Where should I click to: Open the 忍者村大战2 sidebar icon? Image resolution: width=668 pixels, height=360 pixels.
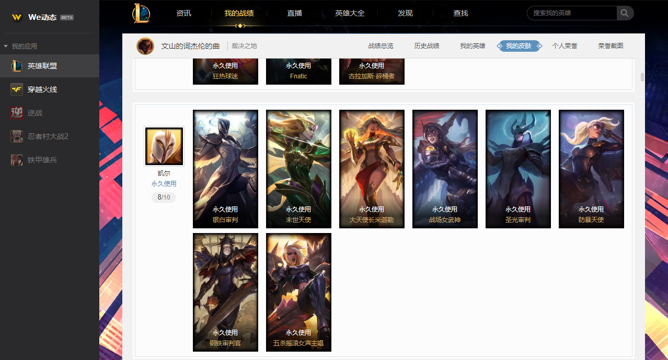(x=17, y=136)
